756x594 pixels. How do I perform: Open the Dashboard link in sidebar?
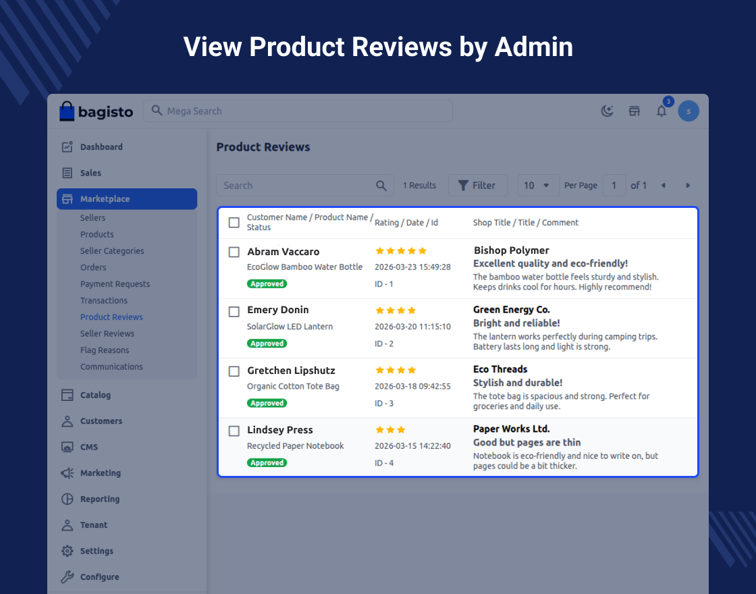101,147
